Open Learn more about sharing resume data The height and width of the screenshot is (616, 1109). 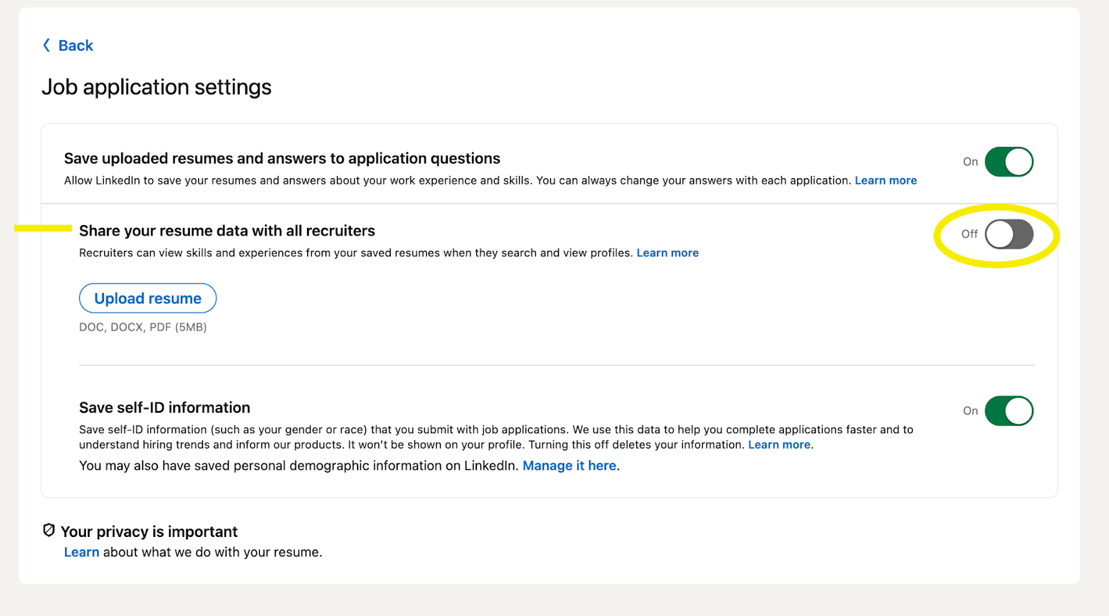tap(667, 253)
